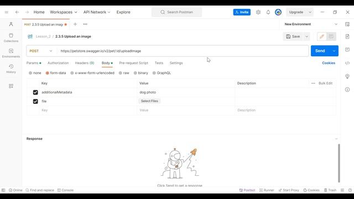Screen dimensions: 354x199
Task: Select the binary body type
Action: pos(135,73)
